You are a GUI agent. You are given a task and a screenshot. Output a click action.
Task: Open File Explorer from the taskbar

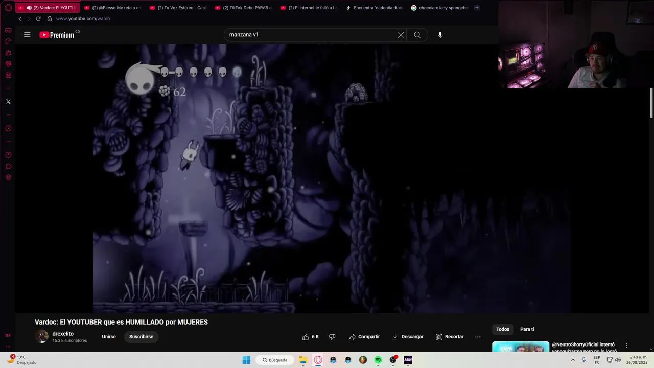coord(303,360)
